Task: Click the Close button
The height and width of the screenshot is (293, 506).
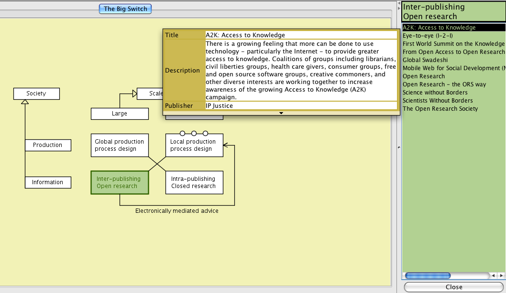Action: [x=453, y=287]
